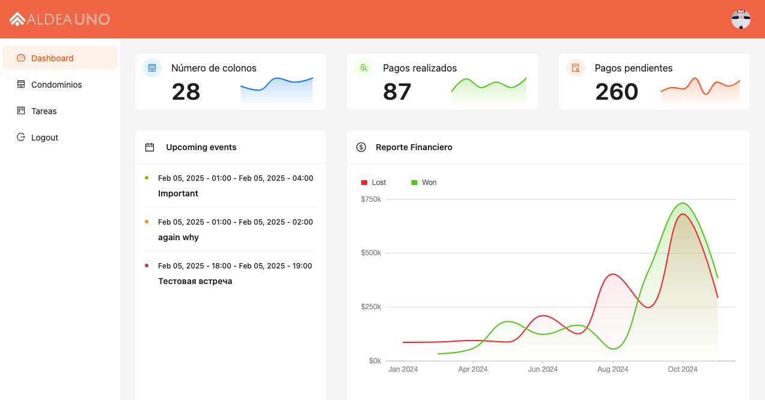Click the Condominios building icon

pos(21,85)
